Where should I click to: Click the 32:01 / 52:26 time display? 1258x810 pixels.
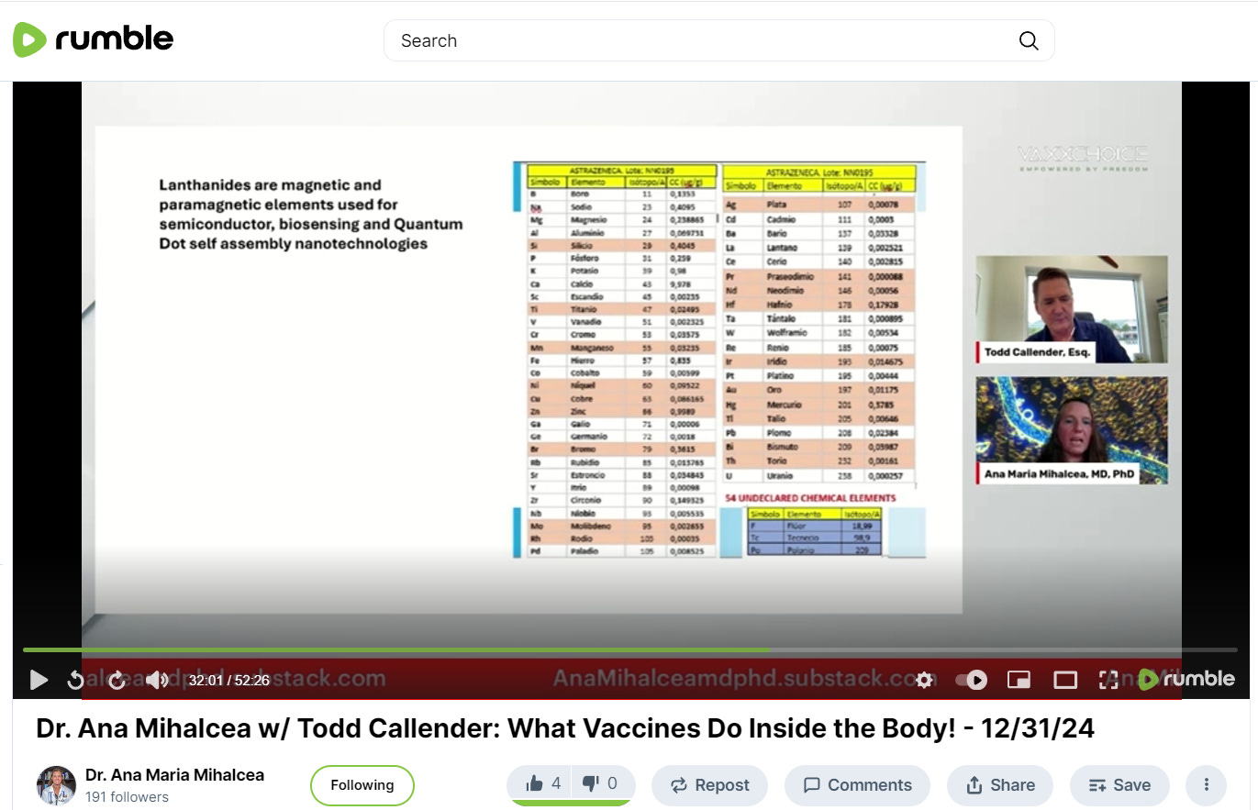tap(229, 680)
